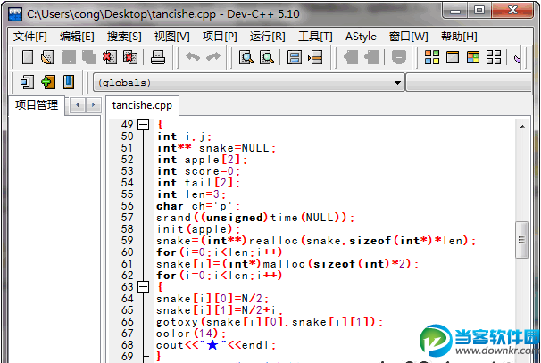This screenshot has width=541, height=363.
Task: Click the Replace icon in toolbar
Action: pyautogui.click(x=266, y=58)
